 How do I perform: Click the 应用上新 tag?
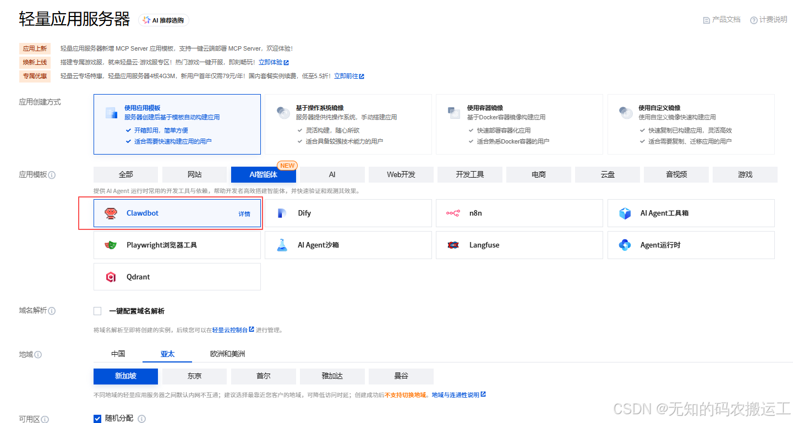coord(35,49)
